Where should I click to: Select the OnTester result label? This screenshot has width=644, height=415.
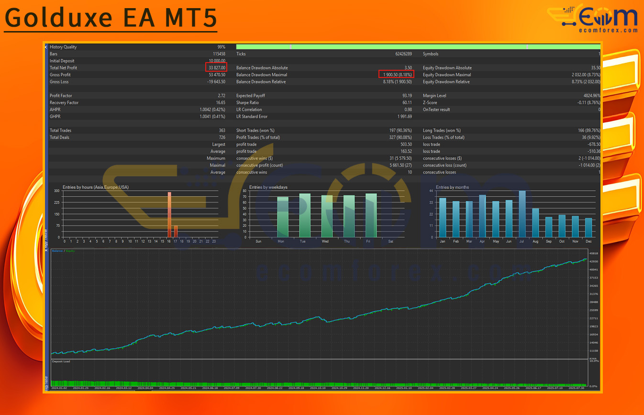pyautogui.click(x=436, y=109)
